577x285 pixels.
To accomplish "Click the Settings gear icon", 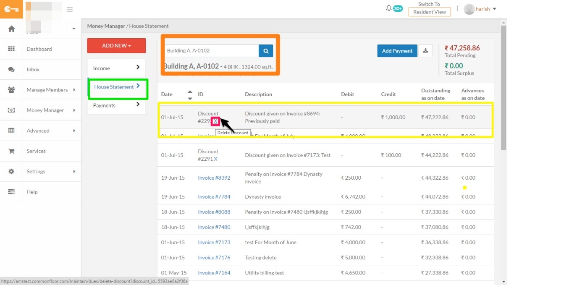I will 11,172.
